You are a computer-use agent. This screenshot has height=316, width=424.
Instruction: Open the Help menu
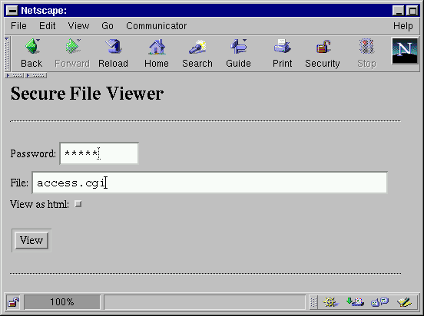403,26
